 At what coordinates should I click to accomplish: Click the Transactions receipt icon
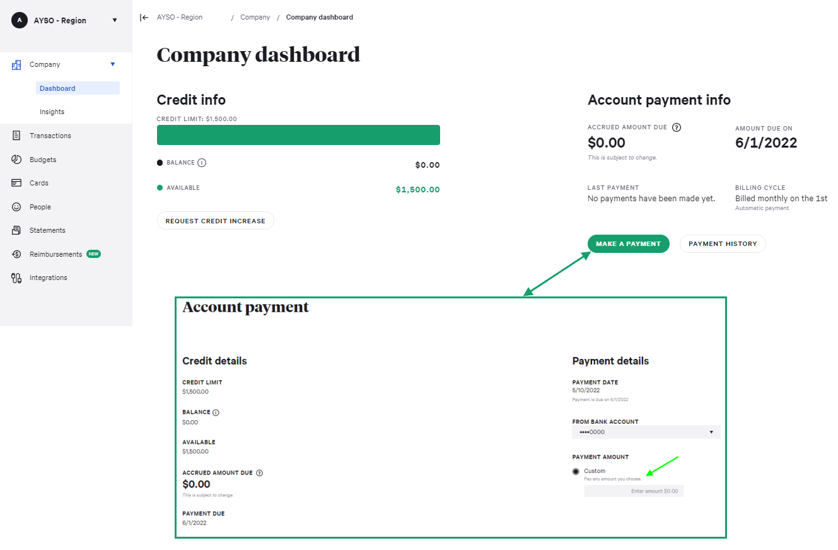pyautogui.click(x=16, y=136)
